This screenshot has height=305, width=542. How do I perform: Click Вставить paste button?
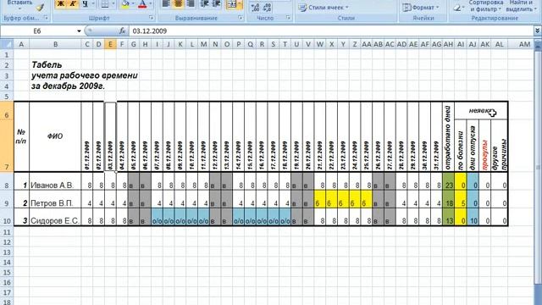pos(19,4)
